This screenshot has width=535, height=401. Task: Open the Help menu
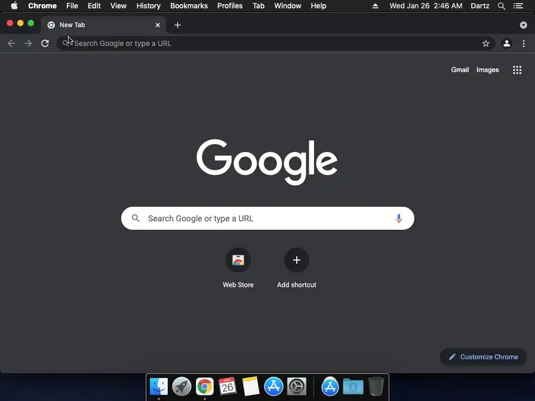[x=318, y=6]
